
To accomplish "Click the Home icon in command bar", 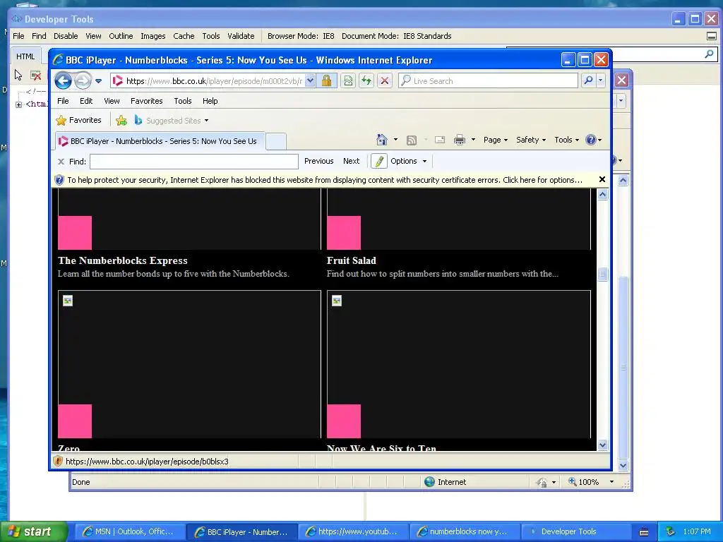I will point(382,140).
